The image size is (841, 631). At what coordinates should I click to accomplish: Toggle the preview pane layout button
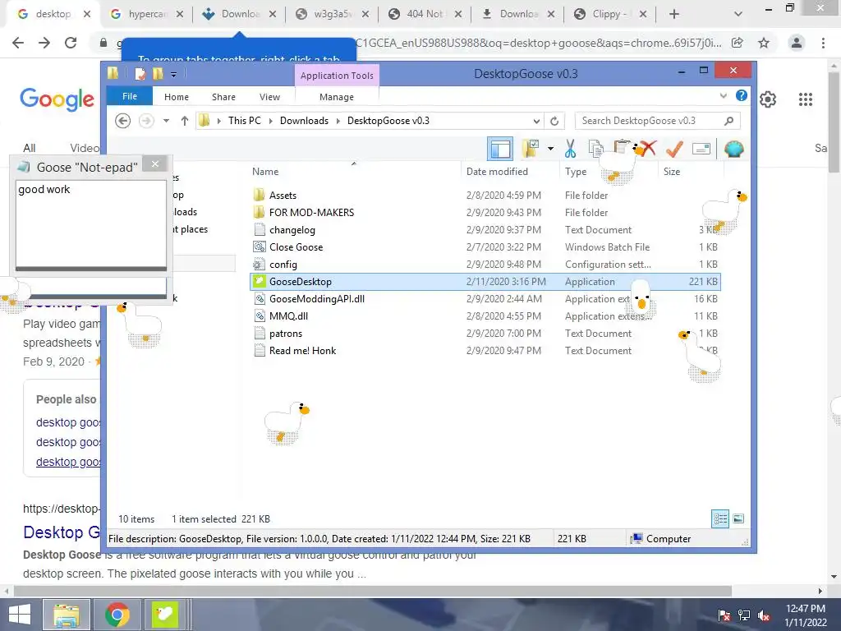[500, 149]
